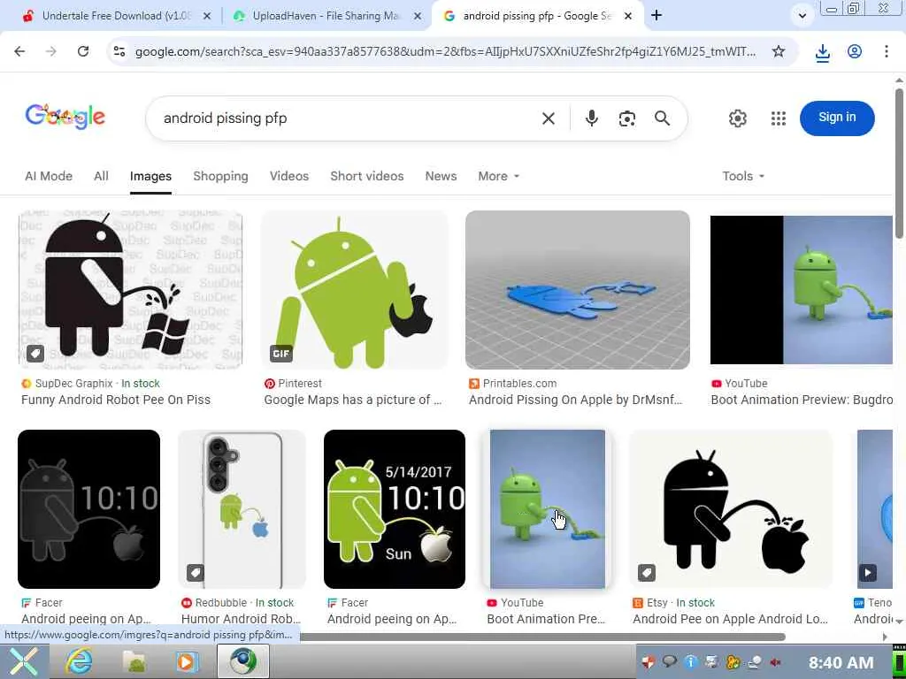Click product tag icon on Etsy image
Screen dimensions: 906x679
point(647,573)
